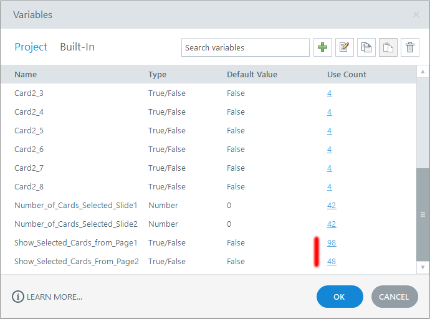The width and height of the screenshot is (430, 319).
Task: Click the paste variable icon
Action: click(388, 47)
